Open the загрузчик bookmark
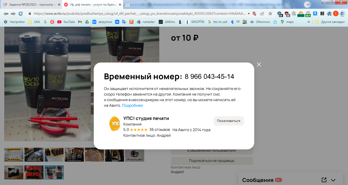348x185 pixels. coord(102,22)
